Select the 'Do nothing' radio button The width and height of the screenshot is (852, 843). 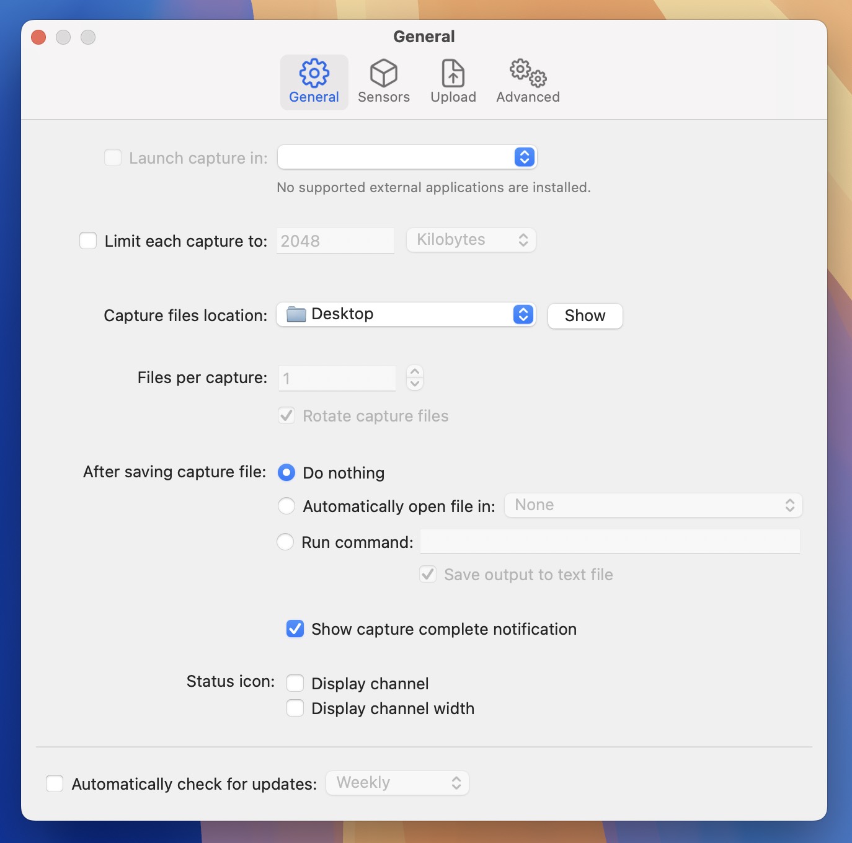[x=286, y=472]
